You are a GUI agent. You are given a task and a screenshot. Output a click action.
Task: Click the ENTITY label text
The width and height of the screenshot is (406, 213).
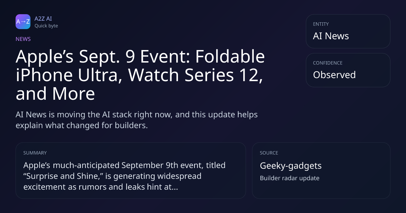[321, 24]
